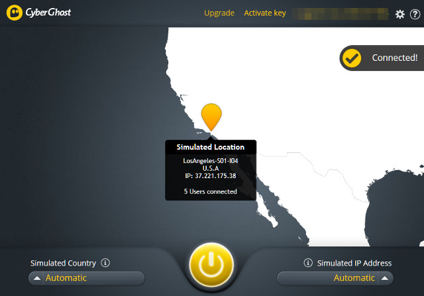
Task: Click the Upgrade link
Action: point(219,13)
